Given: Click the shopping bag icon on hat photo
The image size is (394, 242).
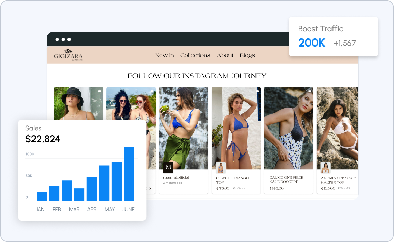Looking at the screenshot, I should coord(100,91).
